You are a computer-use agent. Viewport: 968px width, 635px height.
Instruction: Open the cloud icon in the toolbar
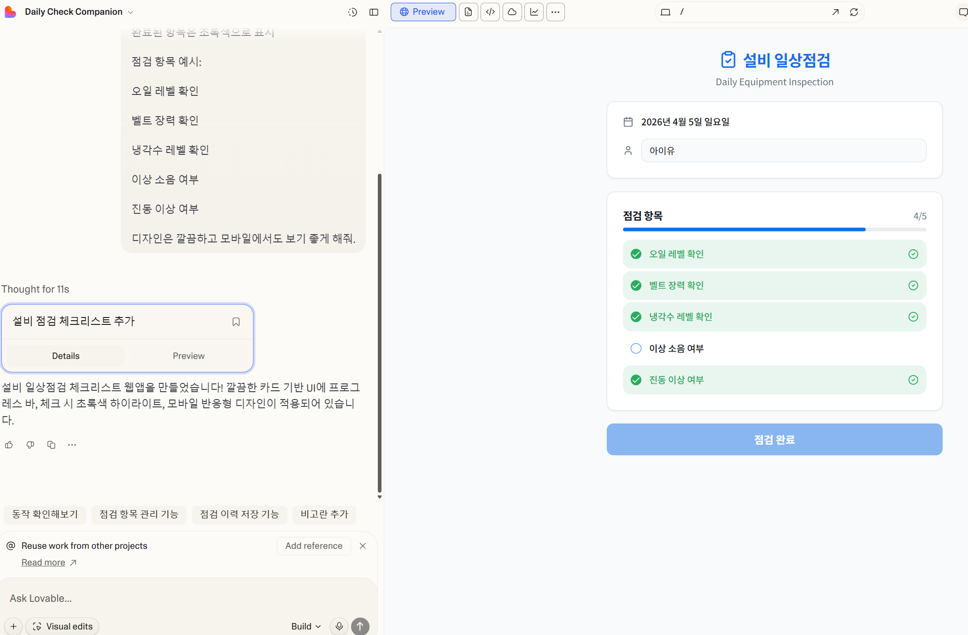coord(512,12)
